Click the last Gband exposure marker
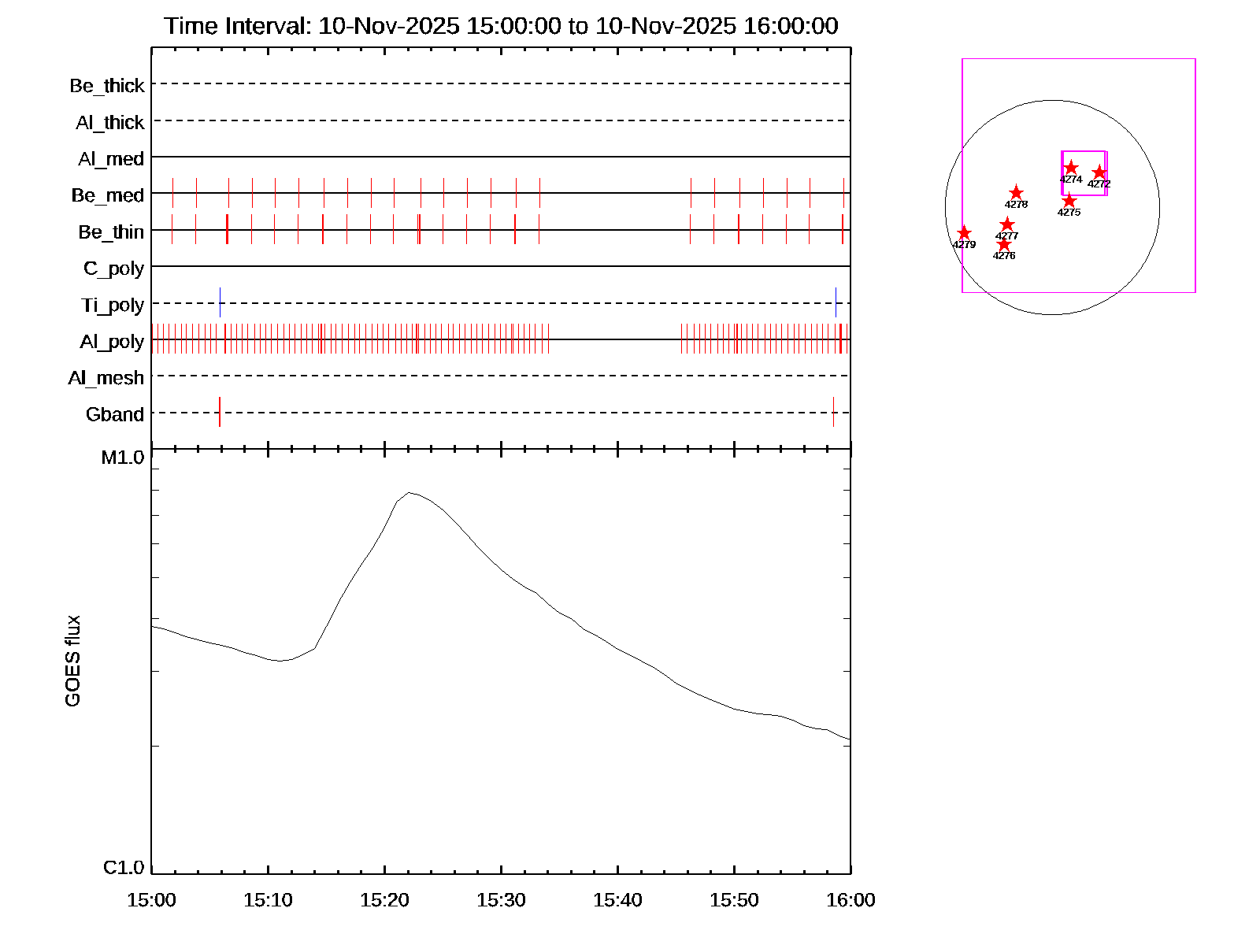1260x945 pixels. pos(833,413)
